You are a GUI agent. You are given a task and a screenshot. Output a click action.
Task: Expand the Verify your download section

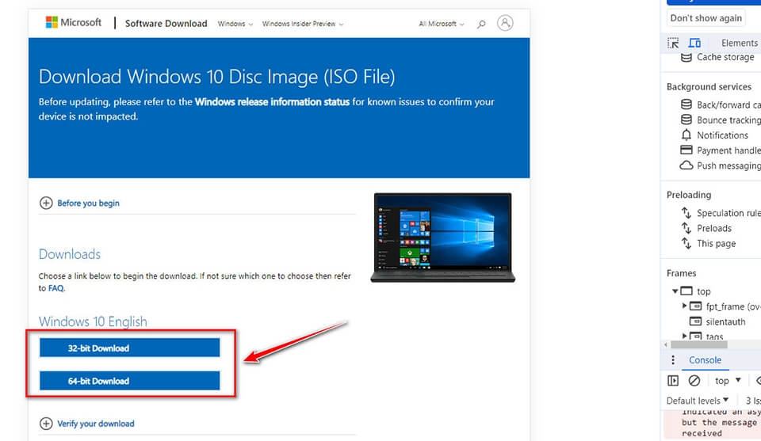click(x=88, y=424)
